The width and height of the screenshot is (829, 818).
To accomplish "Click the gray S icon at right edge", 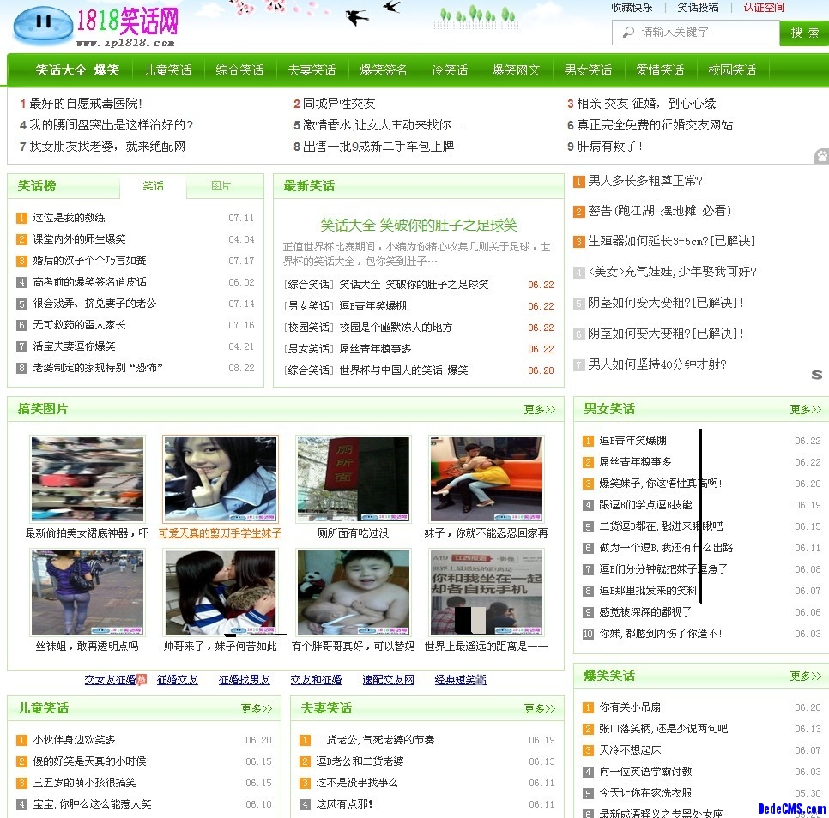I will tap(817, 375).
